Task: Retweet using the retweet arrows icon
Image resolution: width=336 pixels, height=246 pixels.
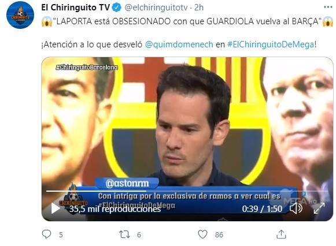Action: point(125,234)
